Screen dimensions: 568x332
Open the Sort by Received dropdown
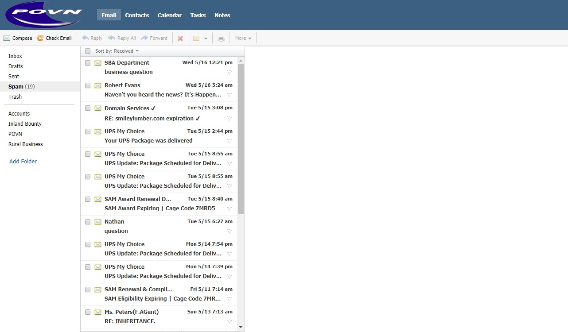click(x=115, y=50)
